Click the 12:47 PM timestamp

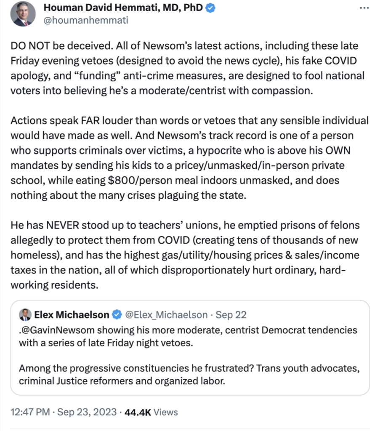click(30, 412)
